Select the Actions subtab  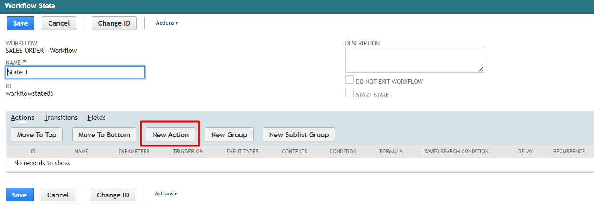[x=22, y=118]
